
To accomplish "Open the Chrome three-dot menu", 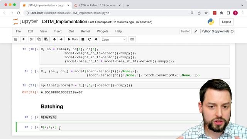I will pos(242,13).
